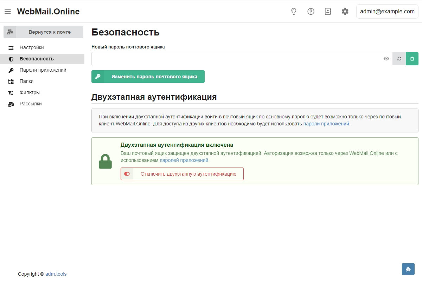Click the Безопасность page heading
This screenshot has width=422, height=281.
coord(126,32)
